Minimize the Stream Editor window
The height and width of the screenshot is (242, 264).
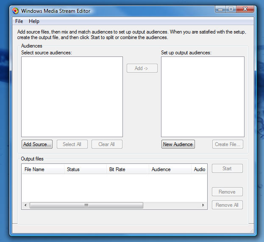coord(220,9)
